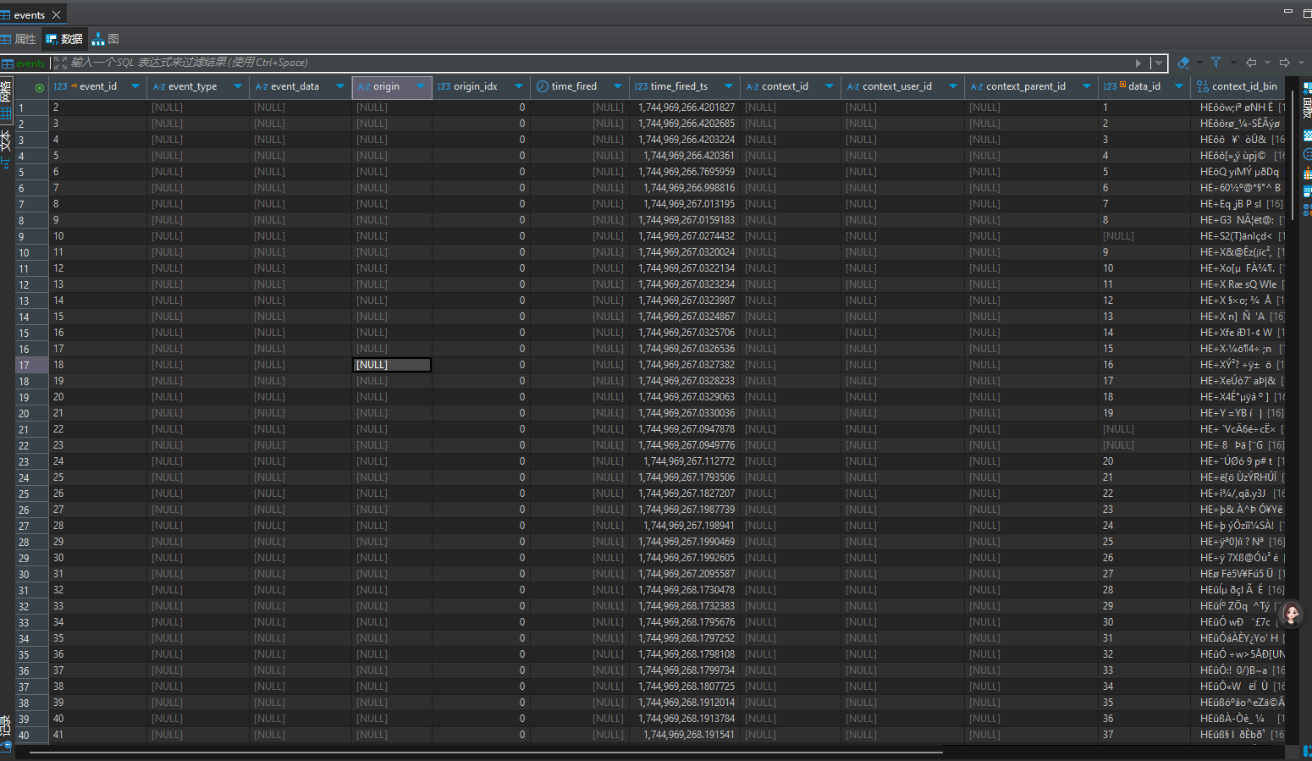Open custom filter settings funnel icon
The image size is (1312, 761).
coord(1216,63)
